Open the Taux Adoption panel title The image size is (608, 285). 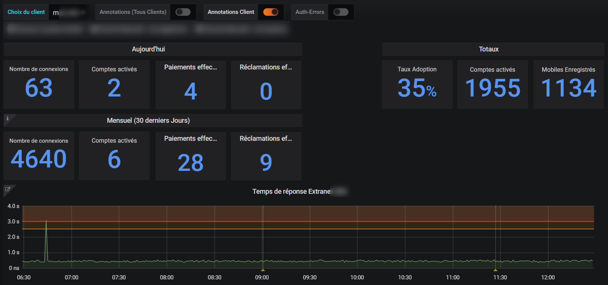tap(417, 69)
